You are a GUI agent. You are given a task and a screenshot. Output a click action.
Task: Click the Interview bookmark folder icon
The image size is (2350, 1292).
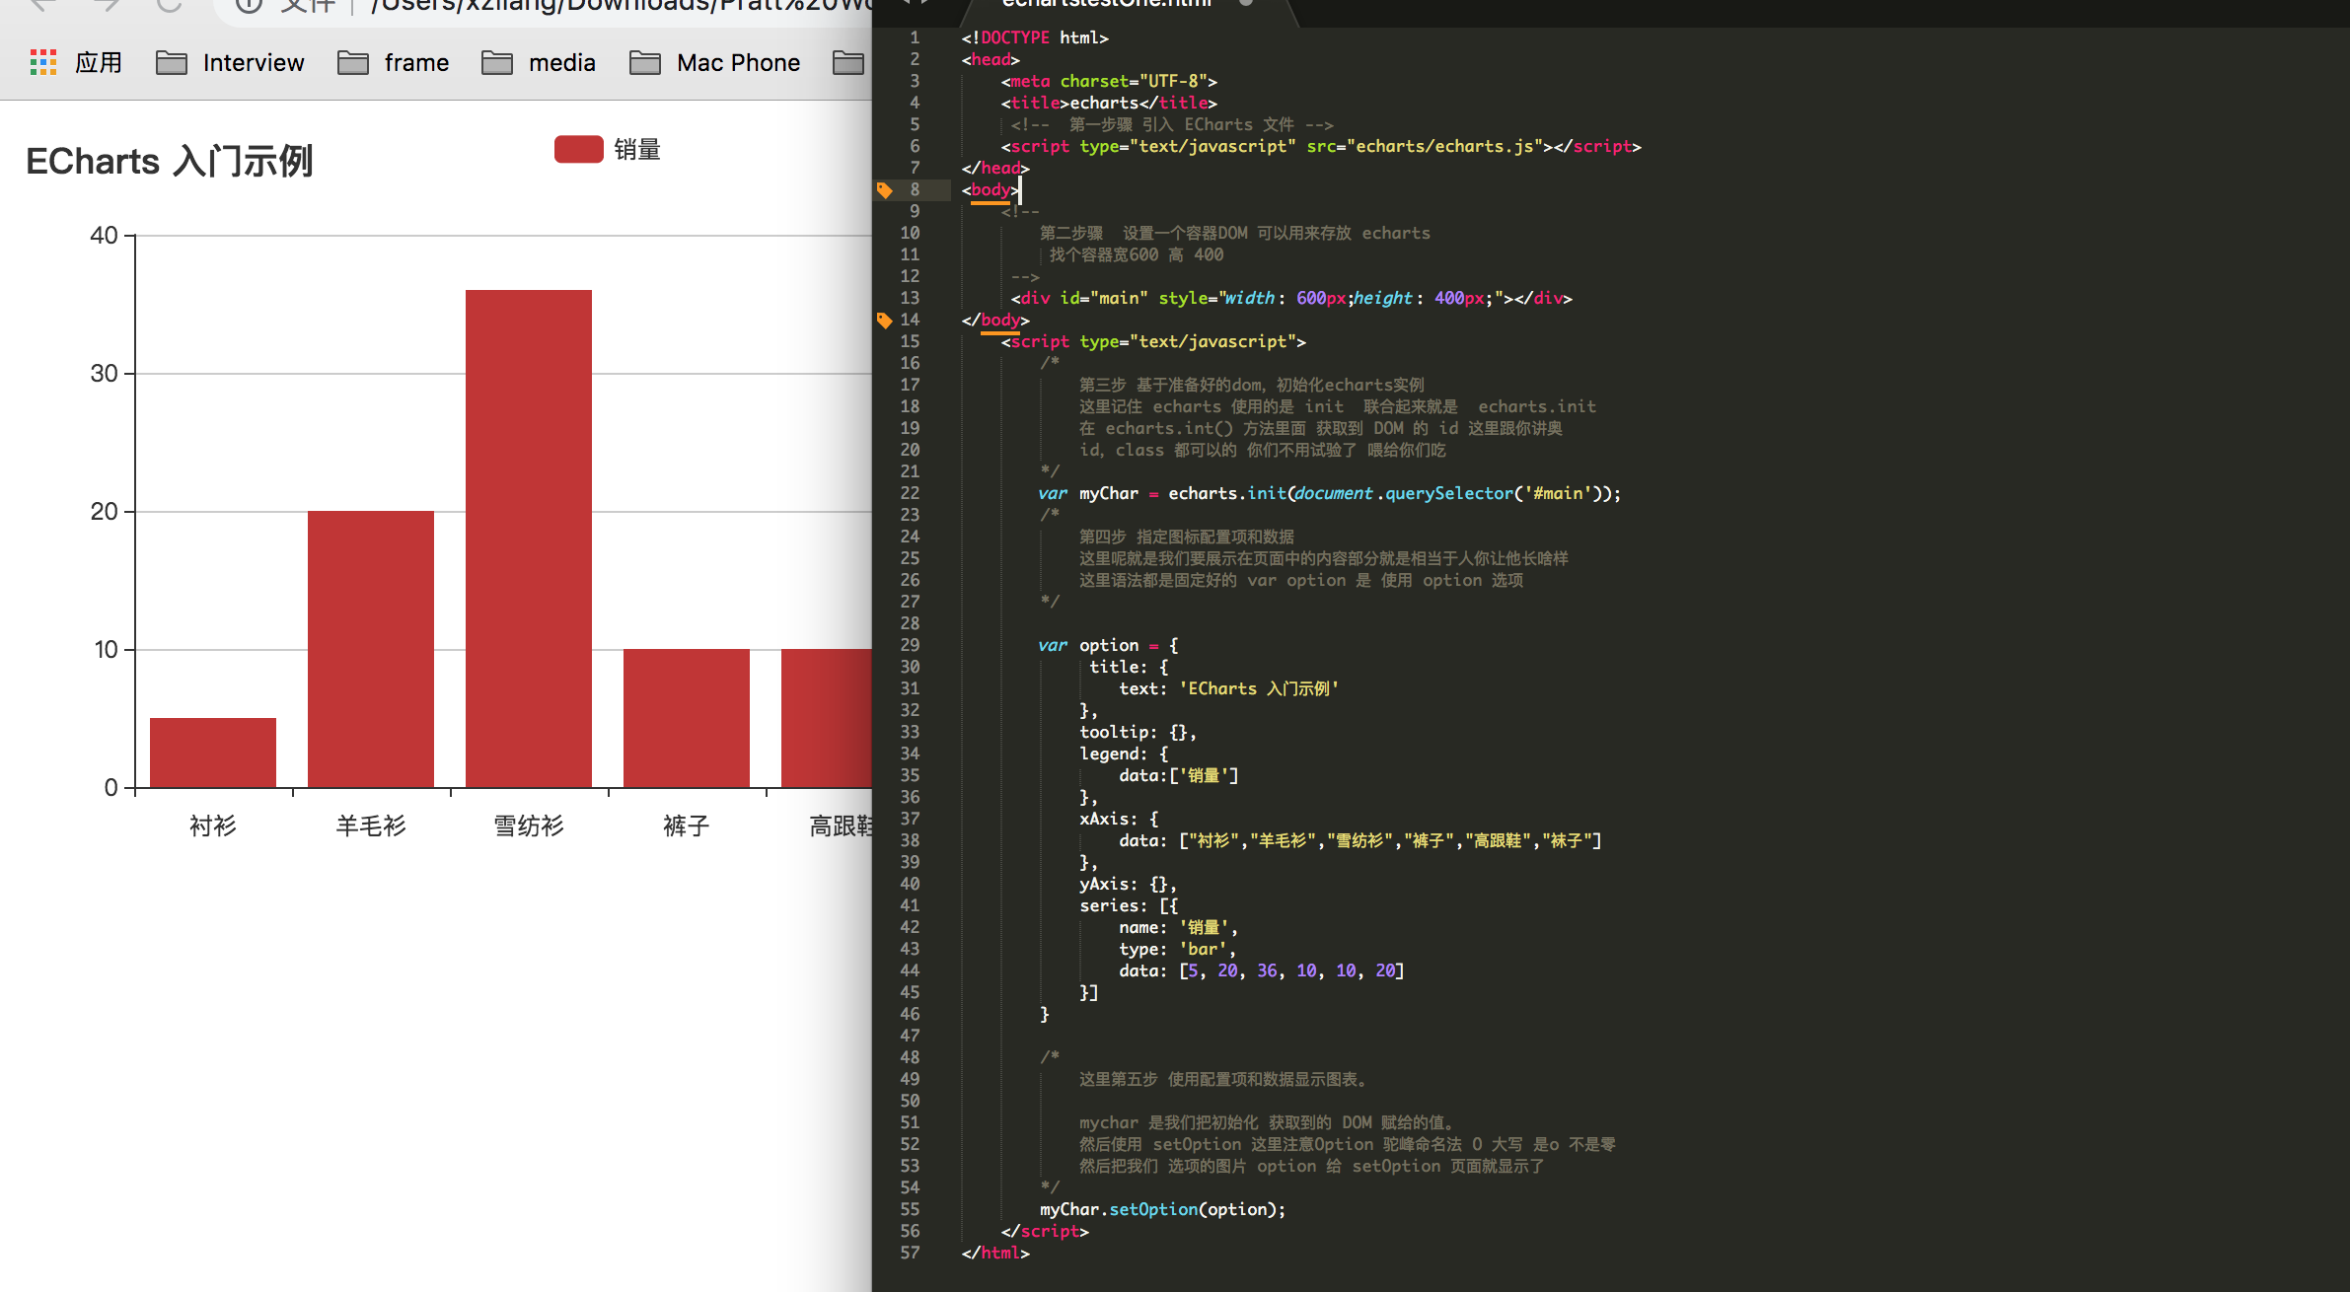(172, 63)
